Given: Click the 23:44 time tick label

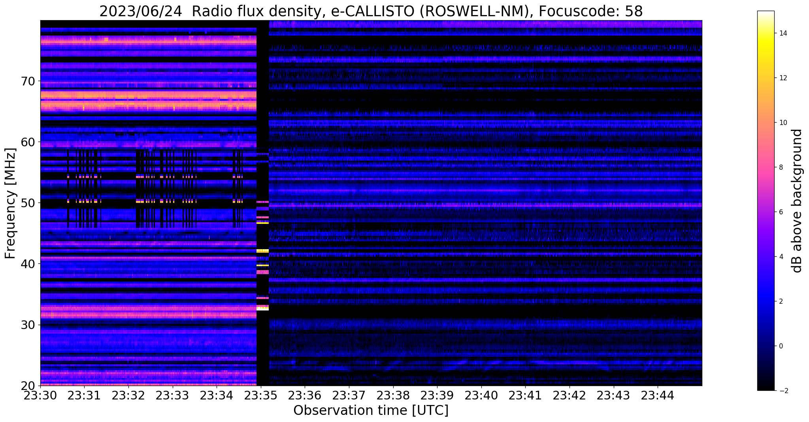Looking at the screenshot, I should (x=658, y=395).
